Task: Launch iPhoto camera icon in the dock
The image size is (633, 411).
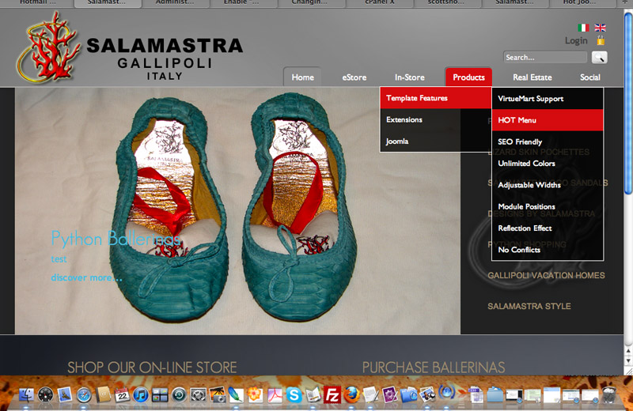Action: tap(217, 394)
